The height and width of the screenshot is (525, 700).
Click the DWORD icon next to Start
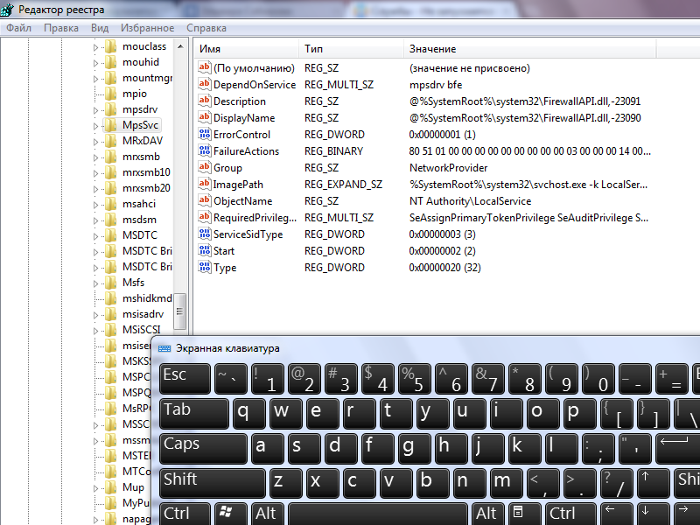[205, 251]
